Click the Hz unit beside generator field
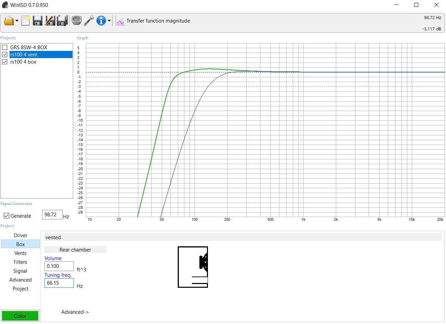Screen dimensions: 446x324 pyautogui.click(x=66, y=217)
